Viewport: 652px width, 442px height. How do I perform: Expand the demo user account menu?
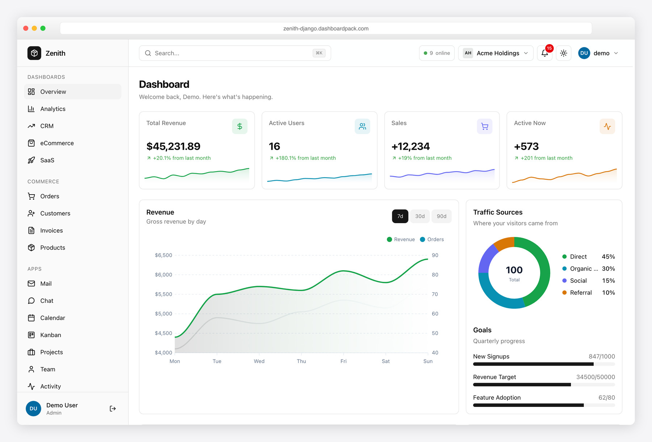[x=598, y=53]
